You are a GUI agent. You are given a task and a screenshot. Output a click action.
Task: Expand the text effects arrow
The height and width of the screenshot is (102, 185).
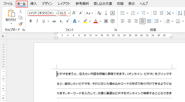click(79, 21)
